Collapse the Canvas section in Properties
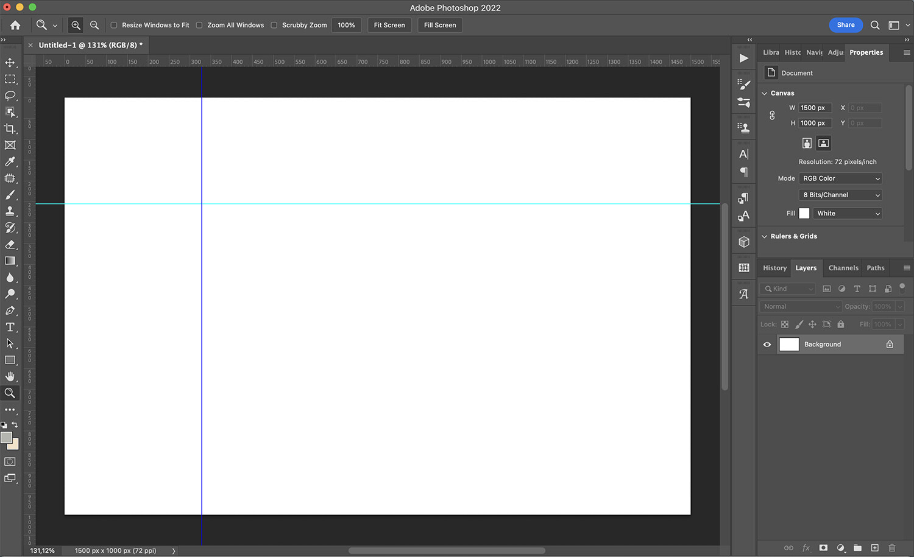The width and height of the screenshot is (914, 557). [765, 93]
